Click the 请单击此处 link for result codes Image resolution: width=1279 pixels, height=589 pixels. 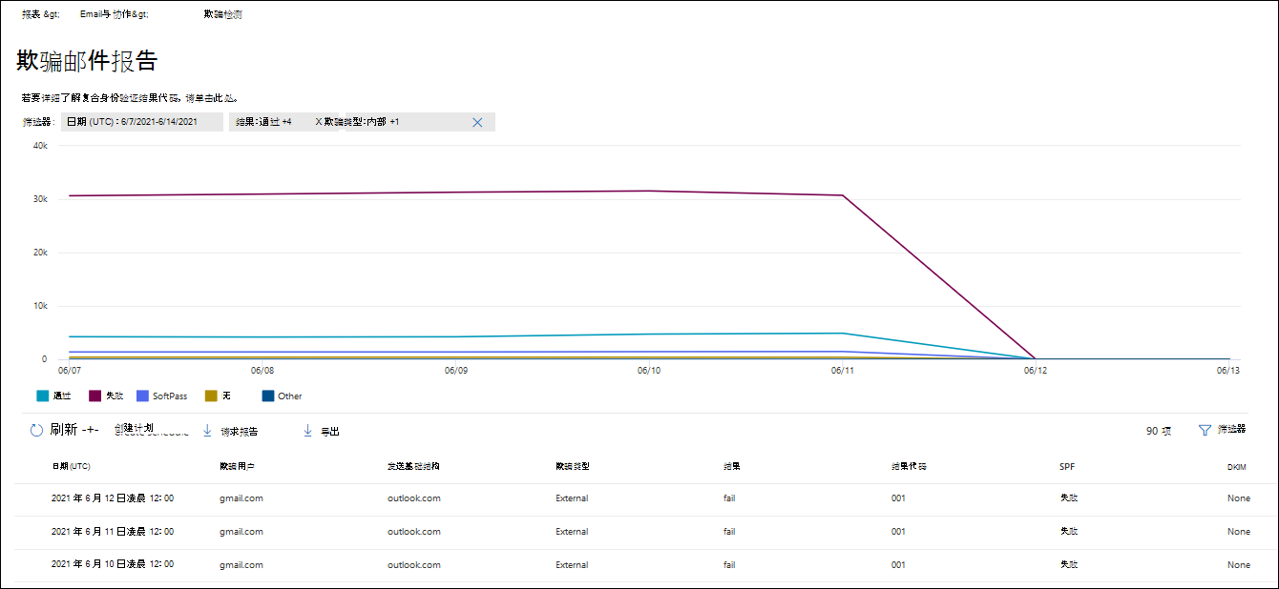coord(210,97)
